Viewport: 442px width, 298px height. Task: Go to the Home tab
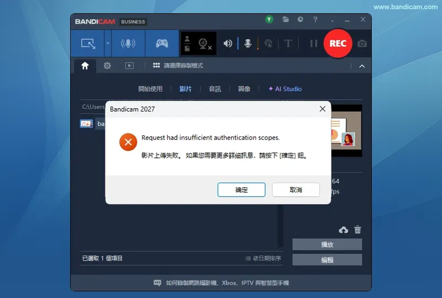pyautogui.click(x=85, y=66)
